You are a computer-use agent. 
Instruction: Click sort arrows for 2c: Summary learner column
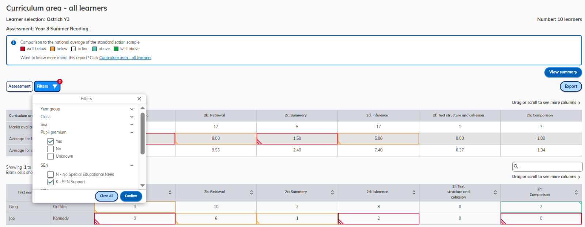click(x=332, y=192)
